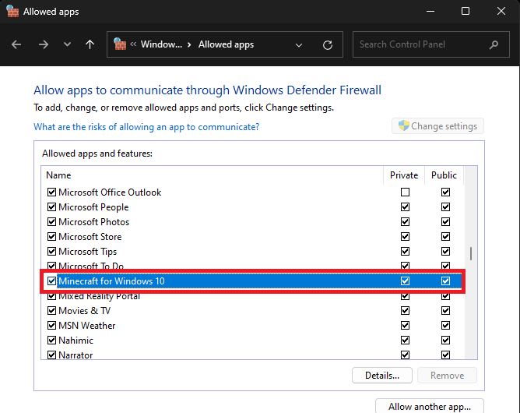Click the Details button
Image resolution: width=520 pixels, height=413 pixels.
(x=381, y=376)
